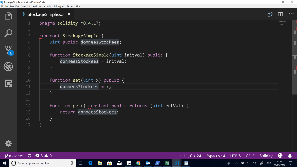The width and height of the screenshot is (297, 167).
Task: Click 'constant' keyword on line 14
Action: click(x=99, y=106)
